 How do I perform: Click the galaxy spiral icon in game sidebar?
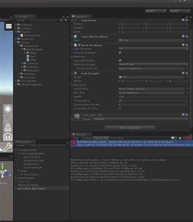pos(8,109)
